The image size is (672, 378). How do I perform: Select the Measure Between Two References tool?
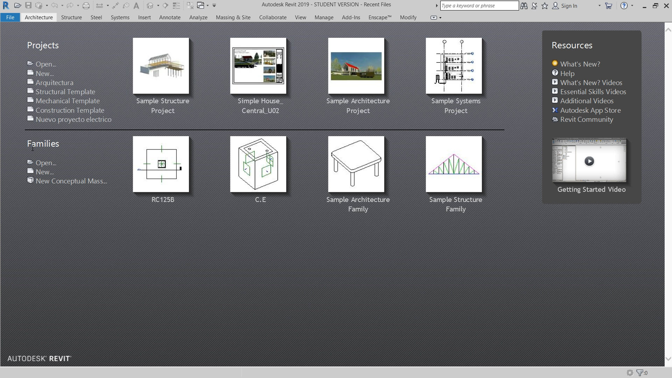99,6
